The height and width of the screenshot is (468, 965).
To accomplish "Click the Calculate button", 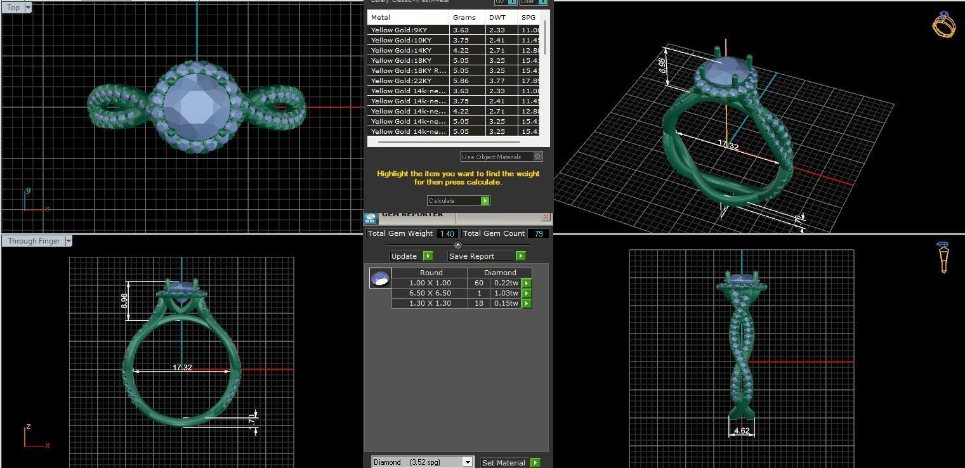I will tap(454, 200).
